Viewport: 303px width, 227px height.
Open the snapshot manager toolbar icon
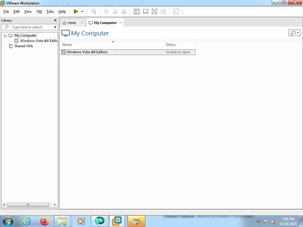pos(124,12)
